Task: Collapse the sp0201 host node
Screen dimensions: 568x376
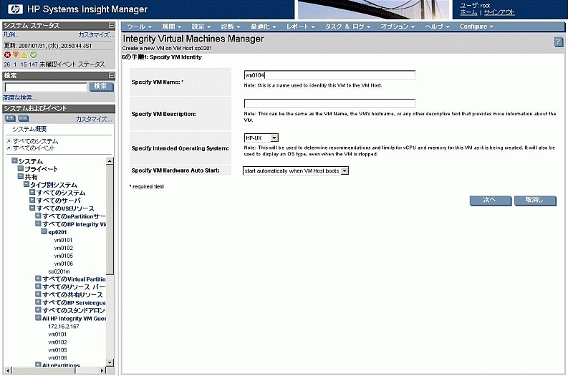Action: point(44,231)
